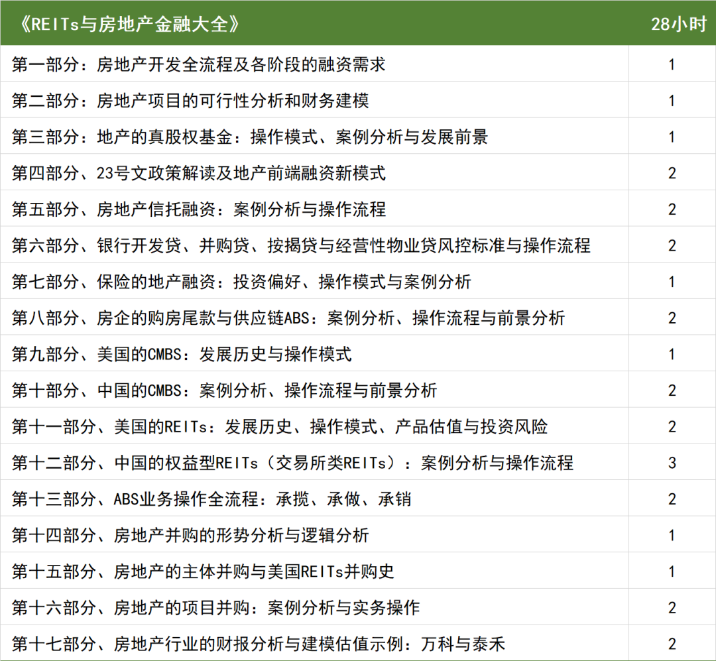The height and width of the screenshot is (661, 716).
Task: Open 第十一部分 美国的REITs section
Action: [x=265, y=426]
